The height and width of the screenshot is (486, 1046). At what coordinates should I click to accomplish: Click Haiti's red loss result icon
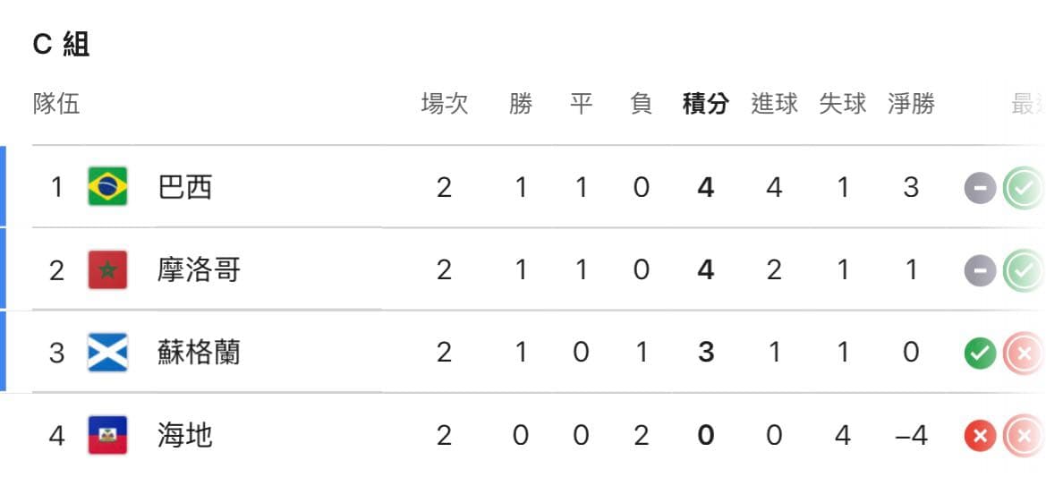pyautogui.click(x=980, y=437)
